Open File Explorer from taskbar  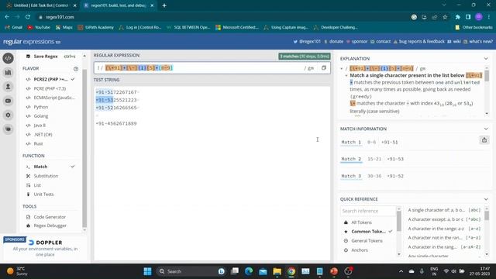click(277, 271)
